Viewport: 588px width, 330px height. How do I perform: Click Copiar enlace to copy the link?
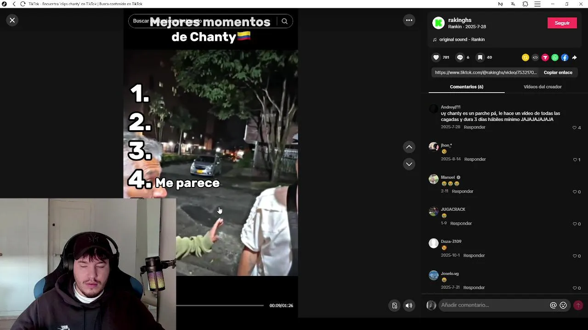pos(558,72)
